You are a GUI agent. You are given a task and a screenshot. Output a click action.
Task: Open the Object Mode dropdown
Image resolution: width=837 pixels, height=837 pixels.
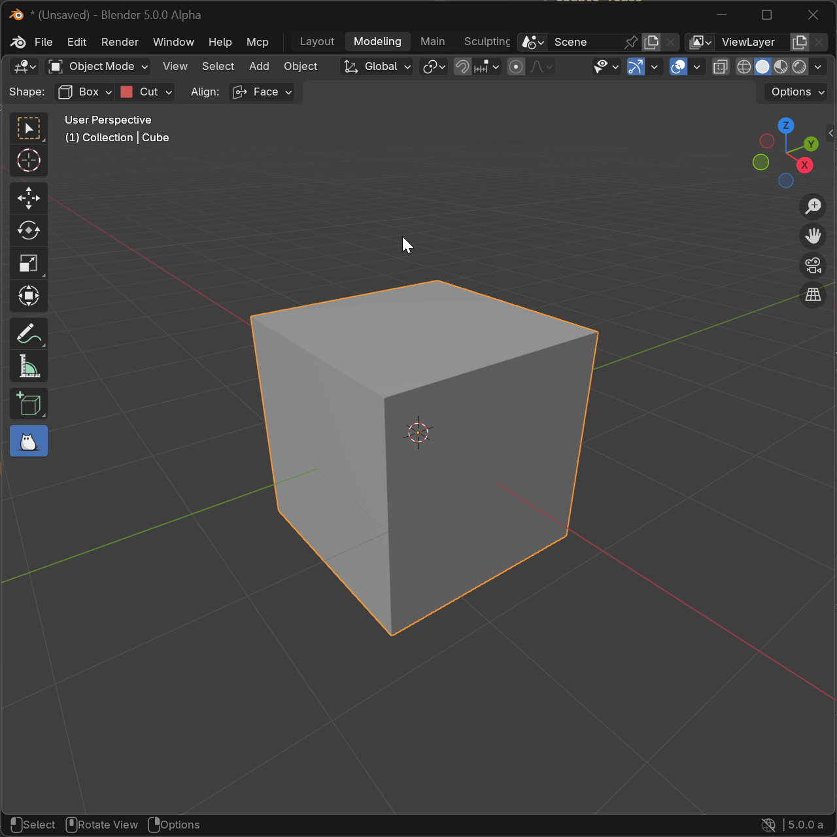click(x=99, y=67)
